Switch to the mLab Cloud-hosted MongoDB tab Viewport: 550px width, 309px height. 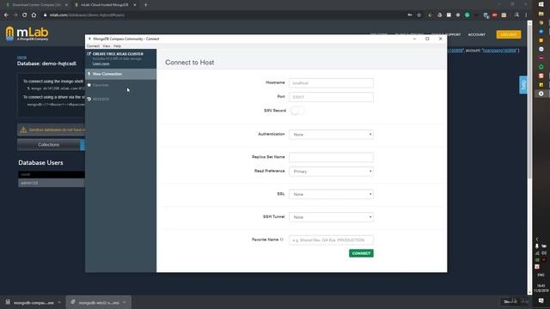click(105, 5)
